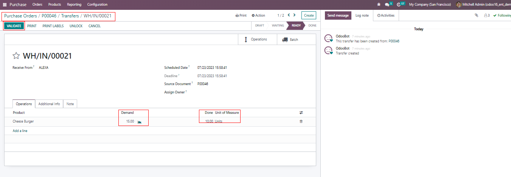
Task: Switch to the Additional Info tab
Action: coord(49,104)
